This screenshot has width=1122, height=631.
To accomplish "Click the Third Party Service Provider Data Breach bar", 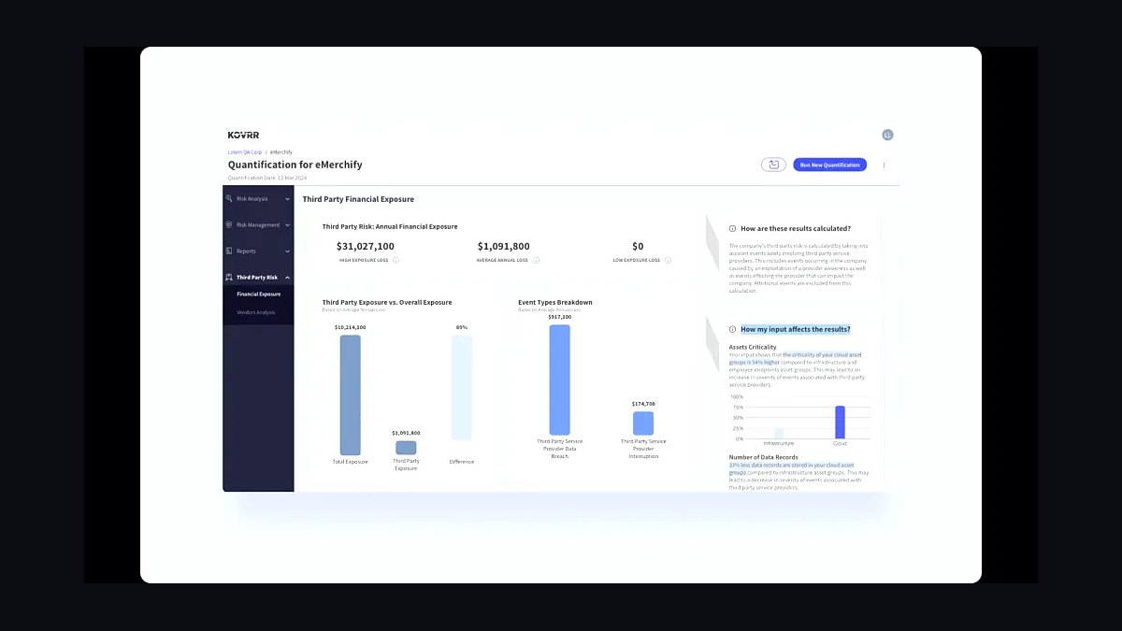I will pyautogui.click(x=559, y=380).
